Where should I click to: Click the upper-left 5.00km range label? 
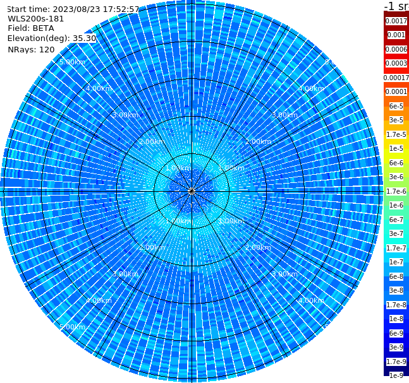click(72, 62)
